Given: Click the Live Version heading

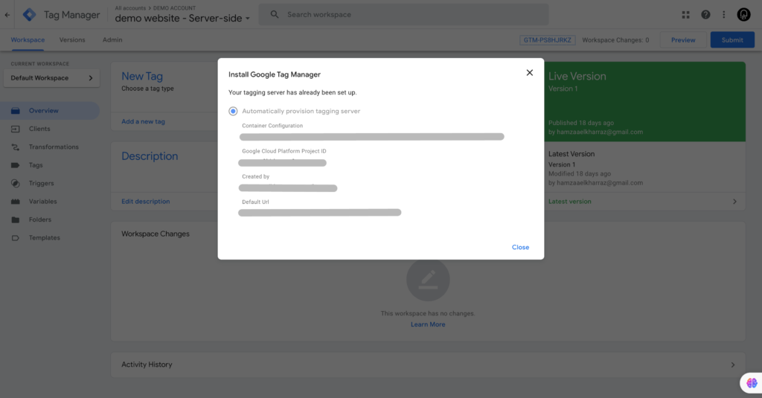Looking at the screenshot, I should pyautogui.click(x=577, y=77).
